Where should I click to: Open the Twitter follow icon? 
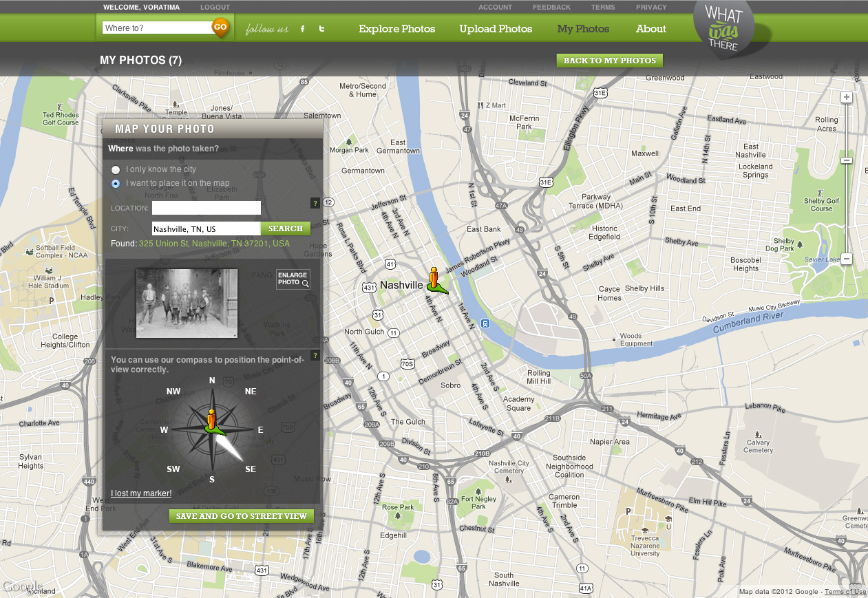coord(321,29)
